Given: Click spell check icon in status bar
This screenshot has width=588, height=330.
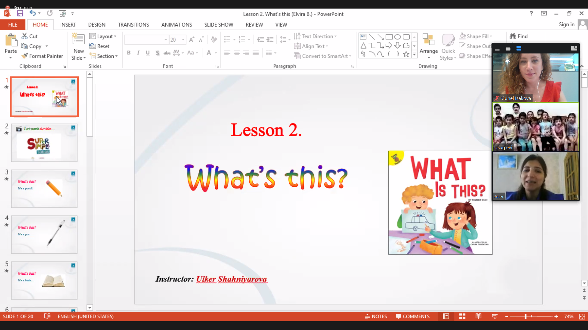Looking at the screenshot, I should tap(47, 316).
